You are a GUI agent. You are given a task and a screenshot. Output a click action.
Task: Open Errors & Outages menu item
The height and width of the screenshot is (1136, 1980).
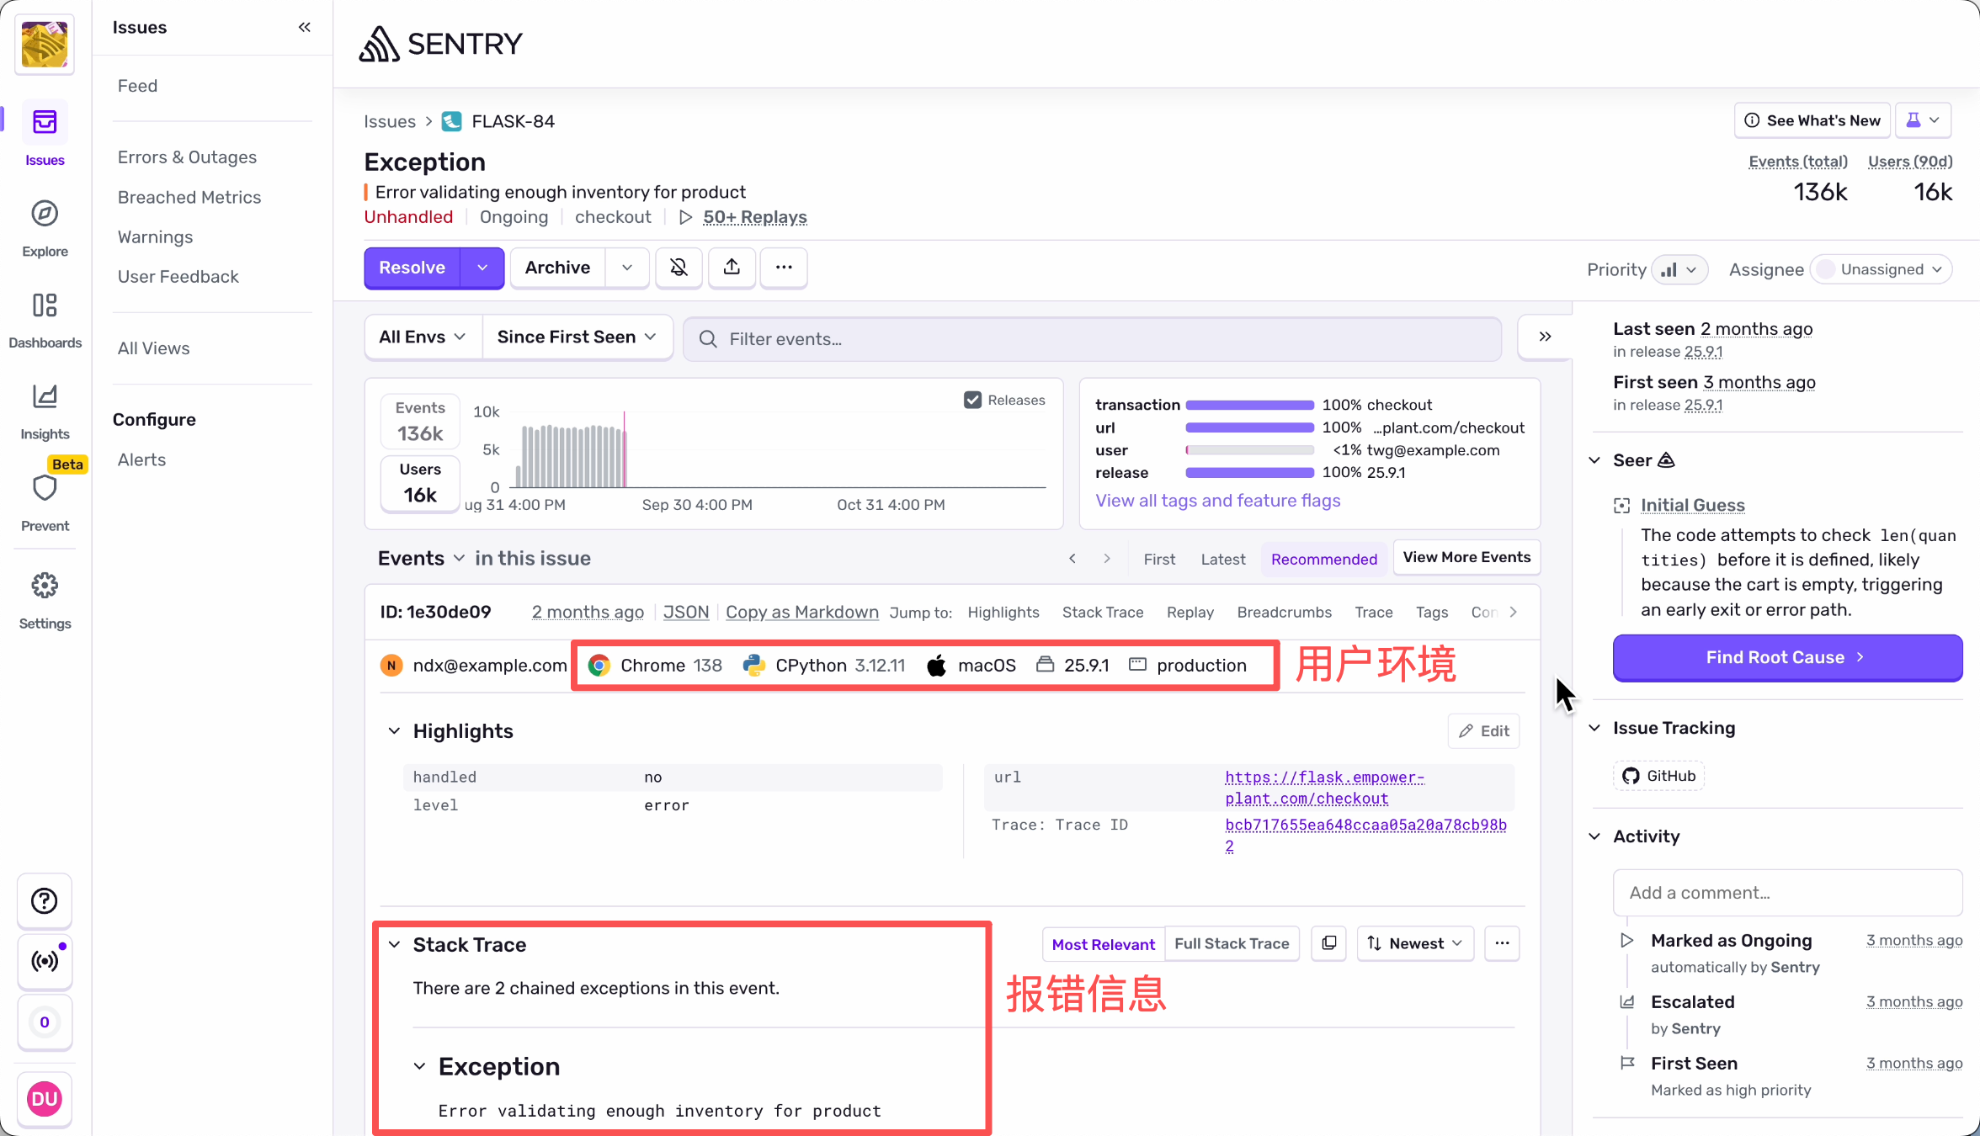pos(187,157)
